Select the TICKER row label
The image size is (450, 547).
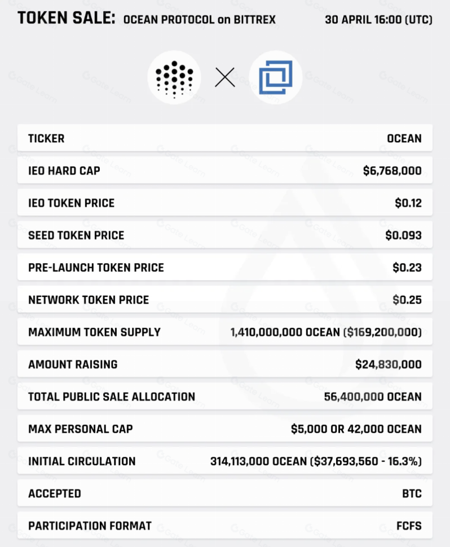click(x=46, y=138)
